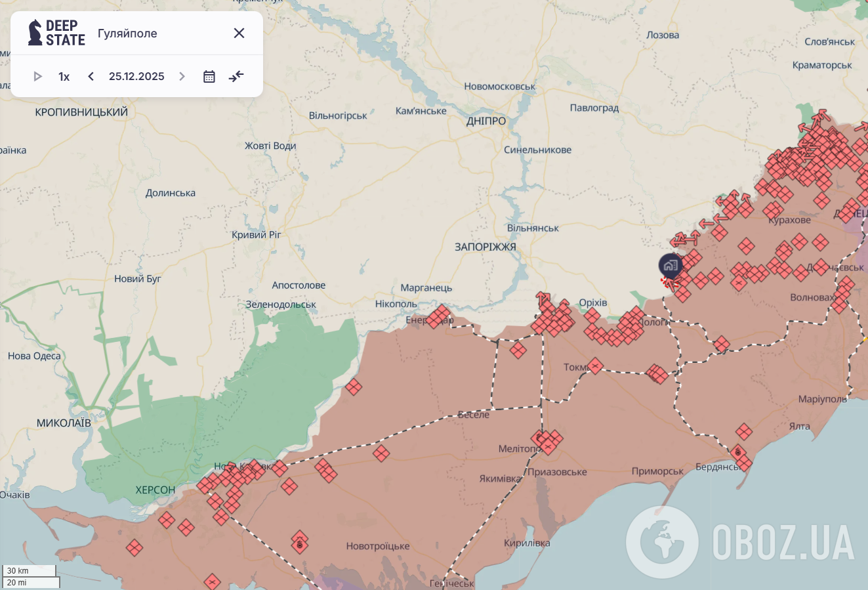Select the dark Гуляйполе settlement marker
The image size is (868, 590).
[x=671, y=266]
